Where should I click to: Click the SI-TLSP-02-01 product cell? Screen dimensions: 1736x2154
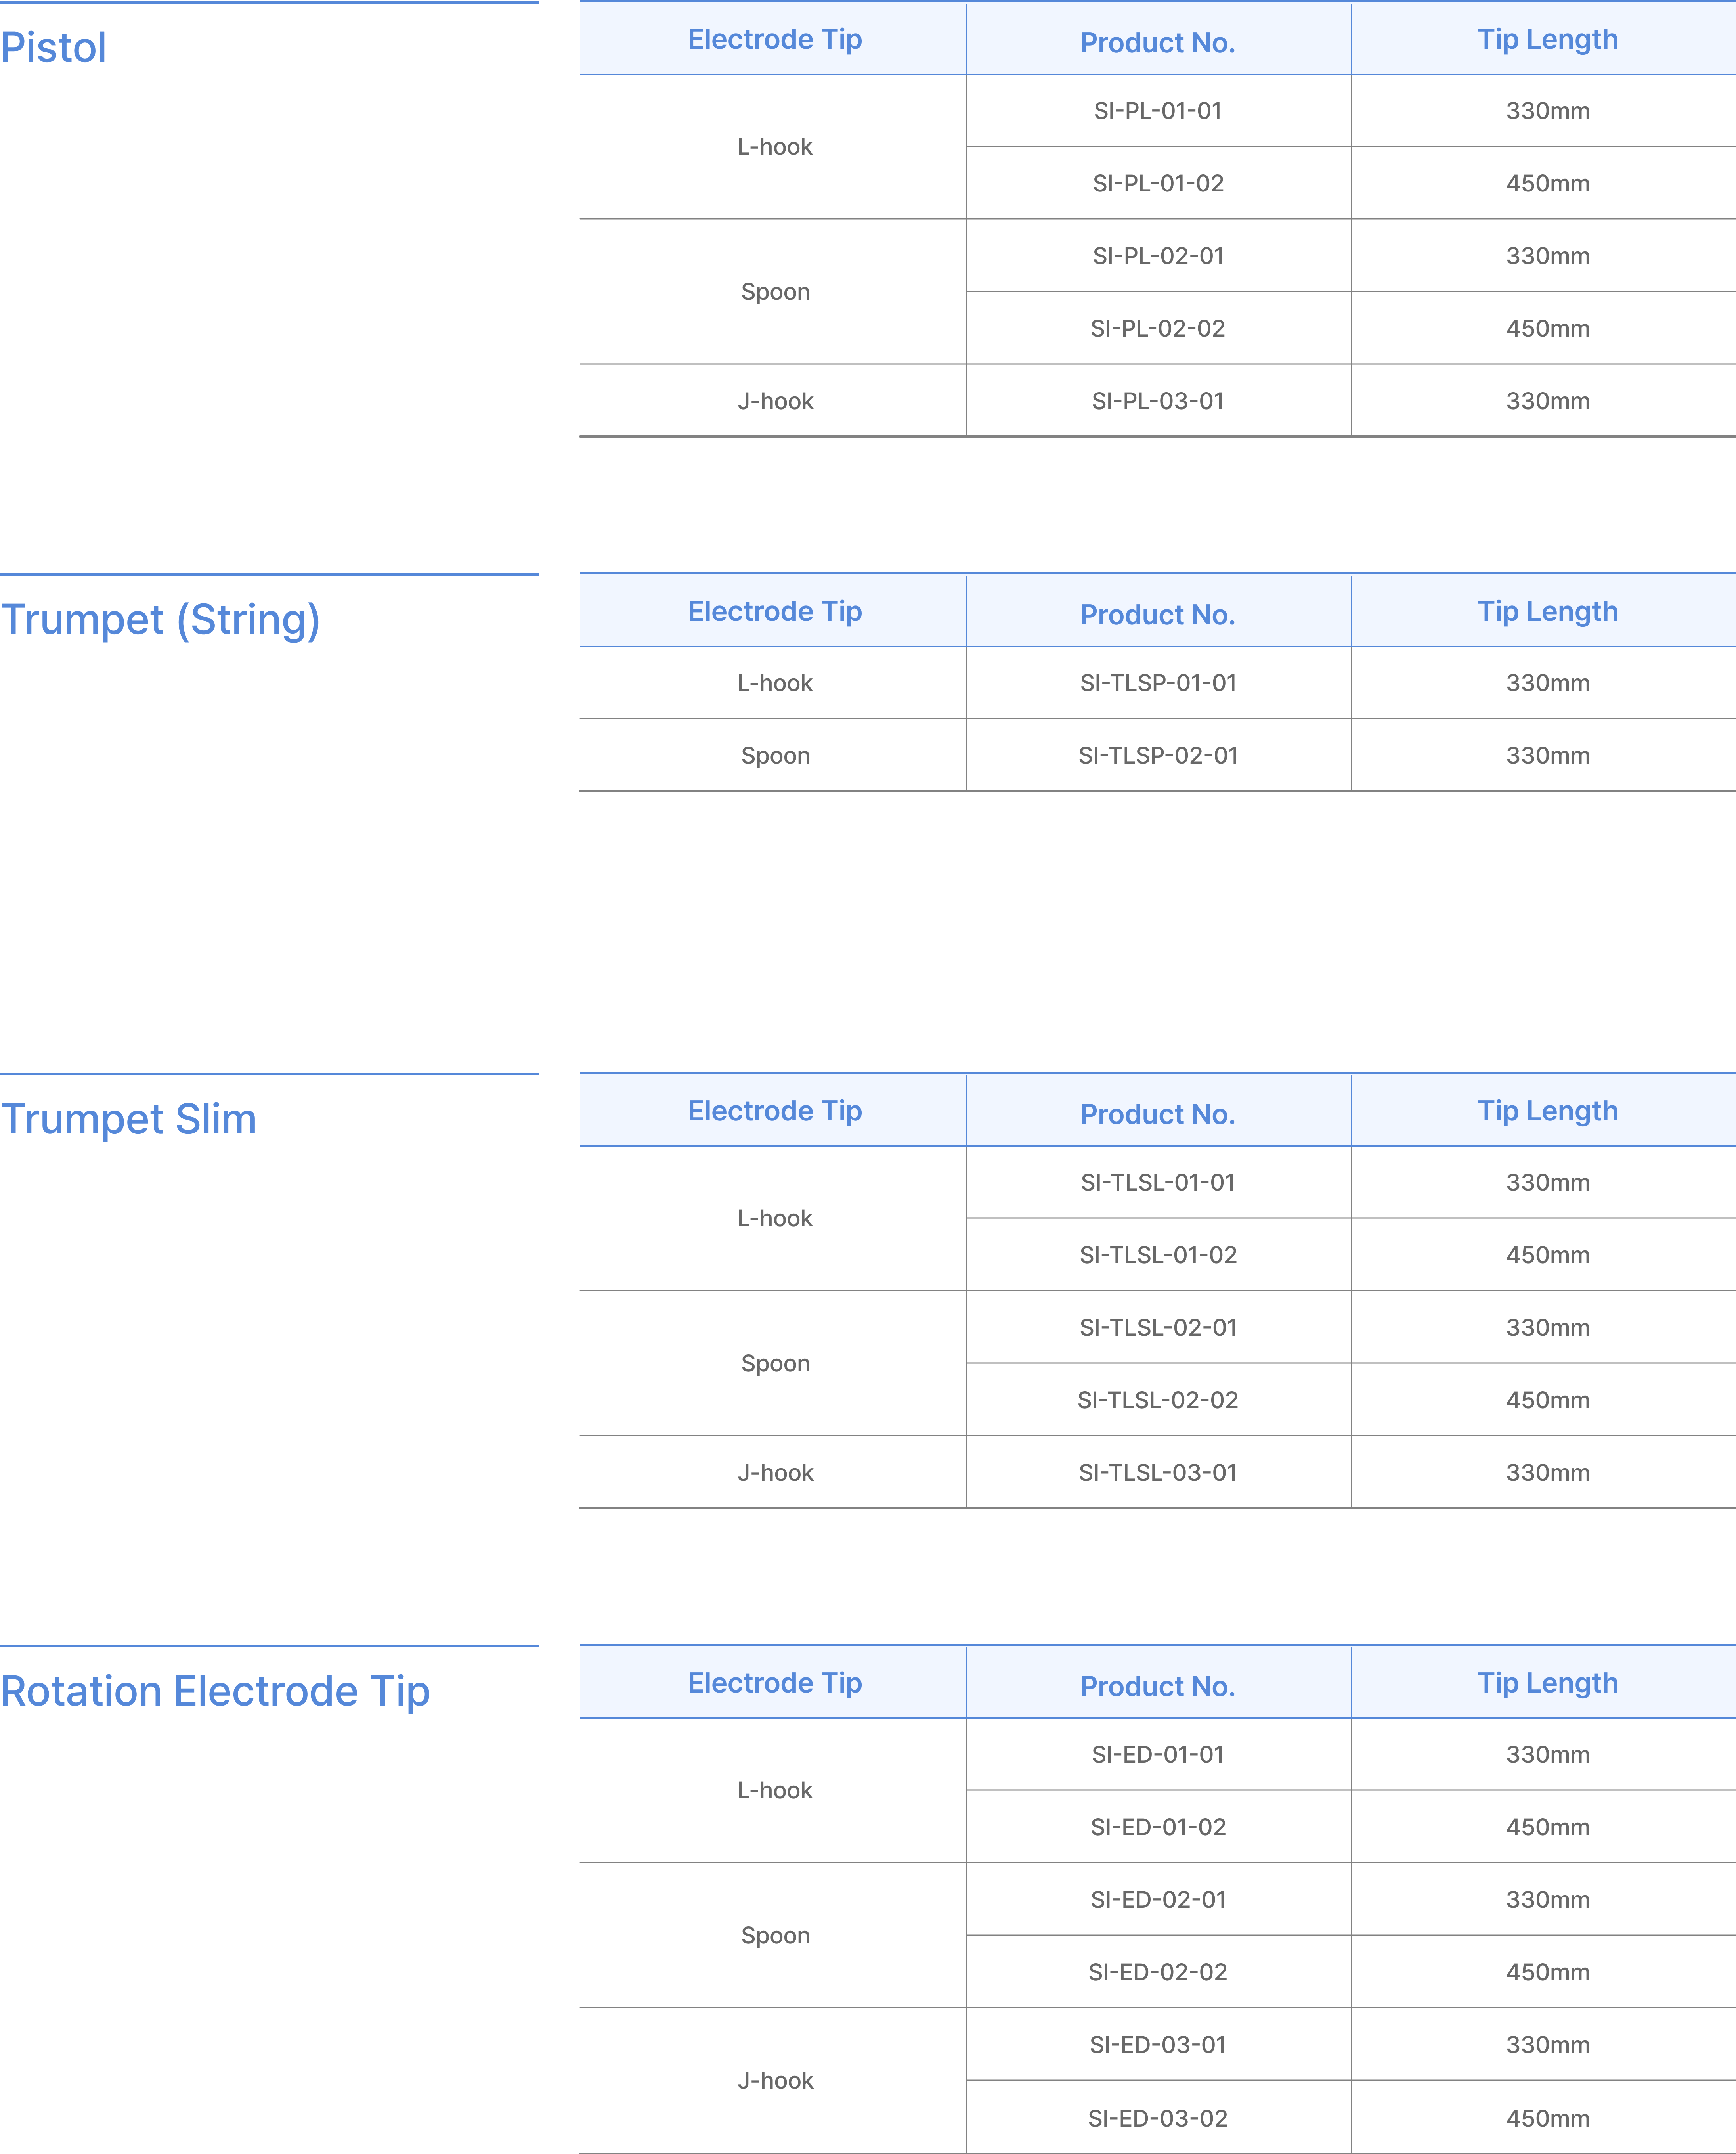[x=1158, y=755]
